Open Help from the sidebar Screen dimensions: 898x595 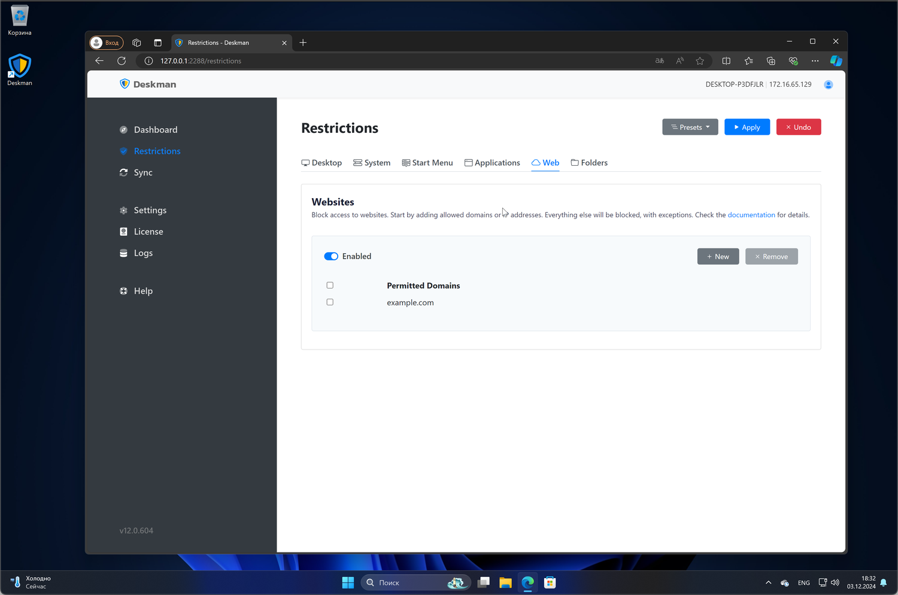[x=136, y=291]
